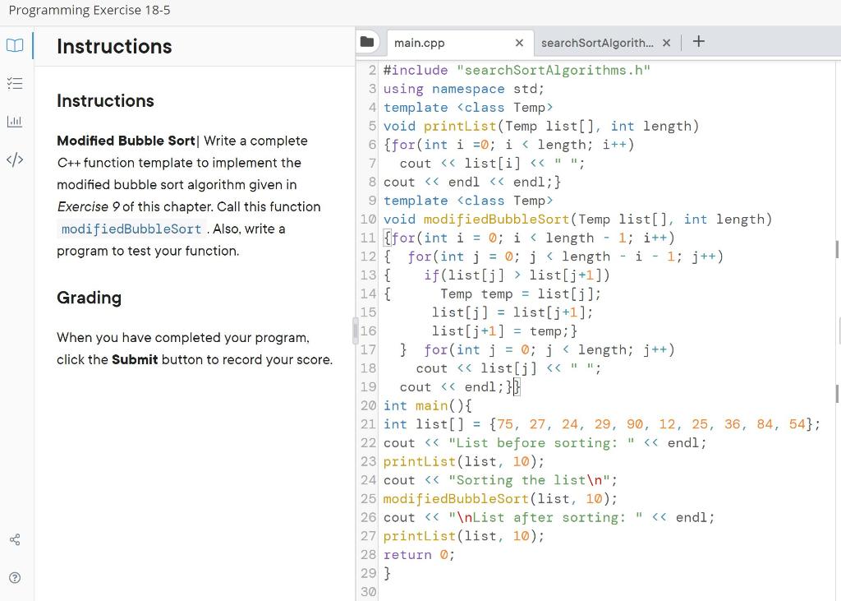The width and height of the screenshot is (841, 601).
Task: Click the Grading heading
Action: point(89,298)
